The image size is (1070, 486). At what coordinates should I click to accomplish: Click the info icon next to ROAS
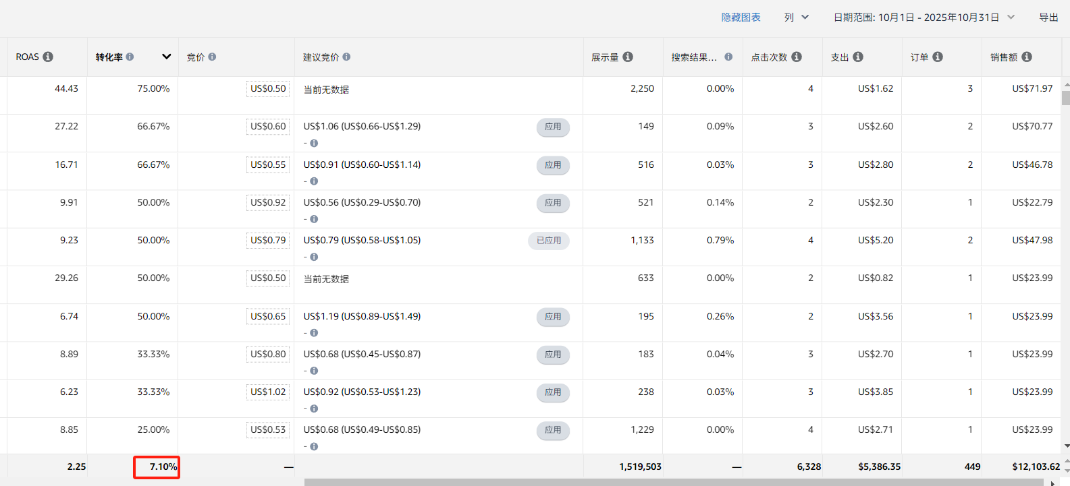[48, 57]
